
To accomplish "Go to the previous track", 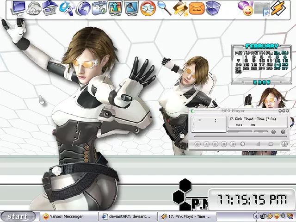I will pos(197,144).
